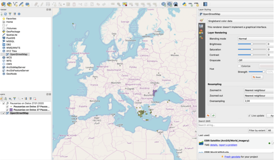Refresh the Browser panel

click(x=5, y=14)
